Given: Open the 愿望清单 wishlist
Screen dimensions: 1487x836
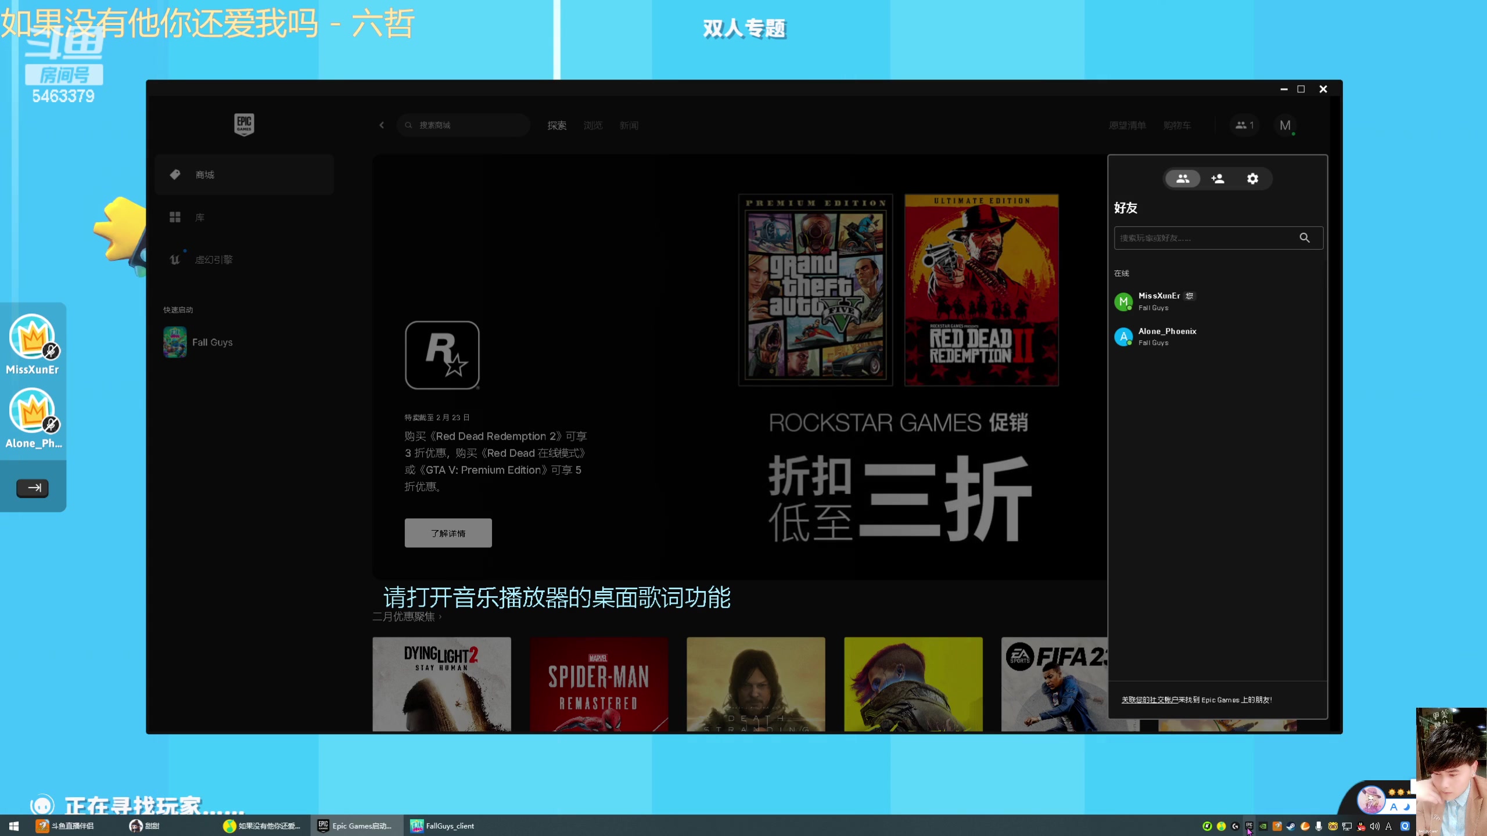Looking at the screenshot, I should 1127,125.
